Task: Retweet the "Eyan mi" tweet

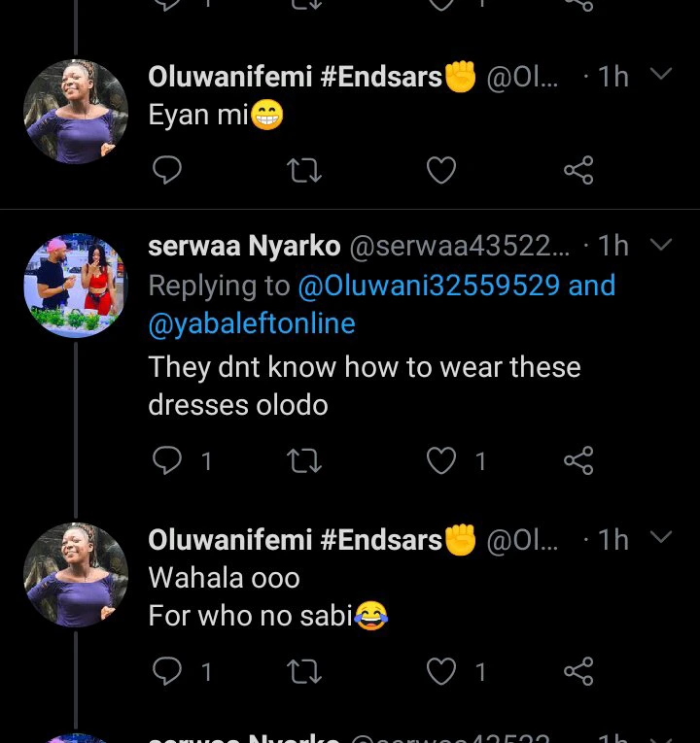Action: click(x=305, y=172)
